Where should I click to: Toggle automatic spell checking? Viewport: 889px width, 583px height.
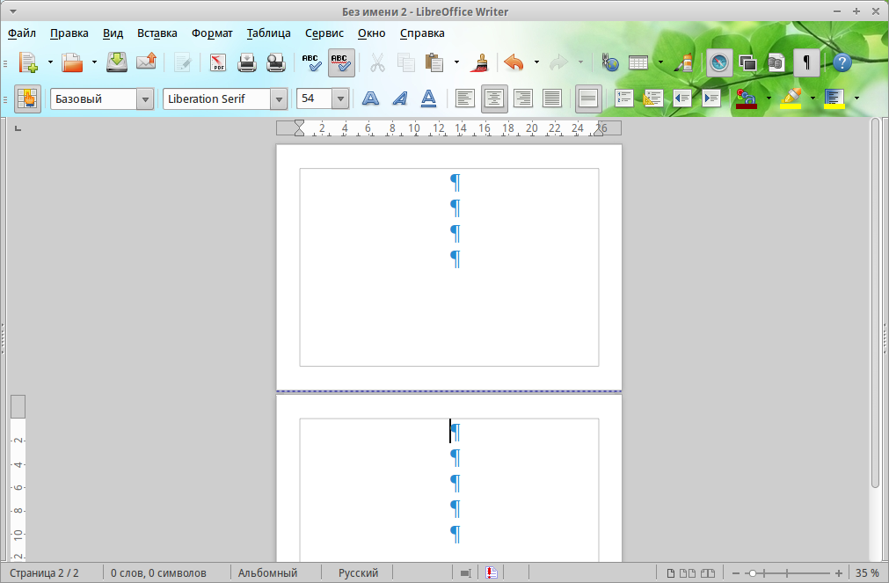tap(341, 62)
